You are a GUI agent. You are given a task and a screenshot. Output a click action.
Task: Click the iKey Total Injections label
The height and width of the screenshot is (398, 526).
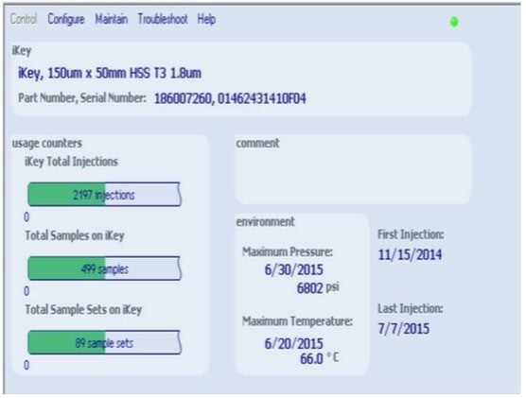72,162
